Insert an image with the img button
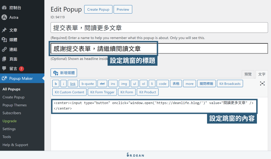The width and height of the screenshot is (271, 159). coord(124,83)
